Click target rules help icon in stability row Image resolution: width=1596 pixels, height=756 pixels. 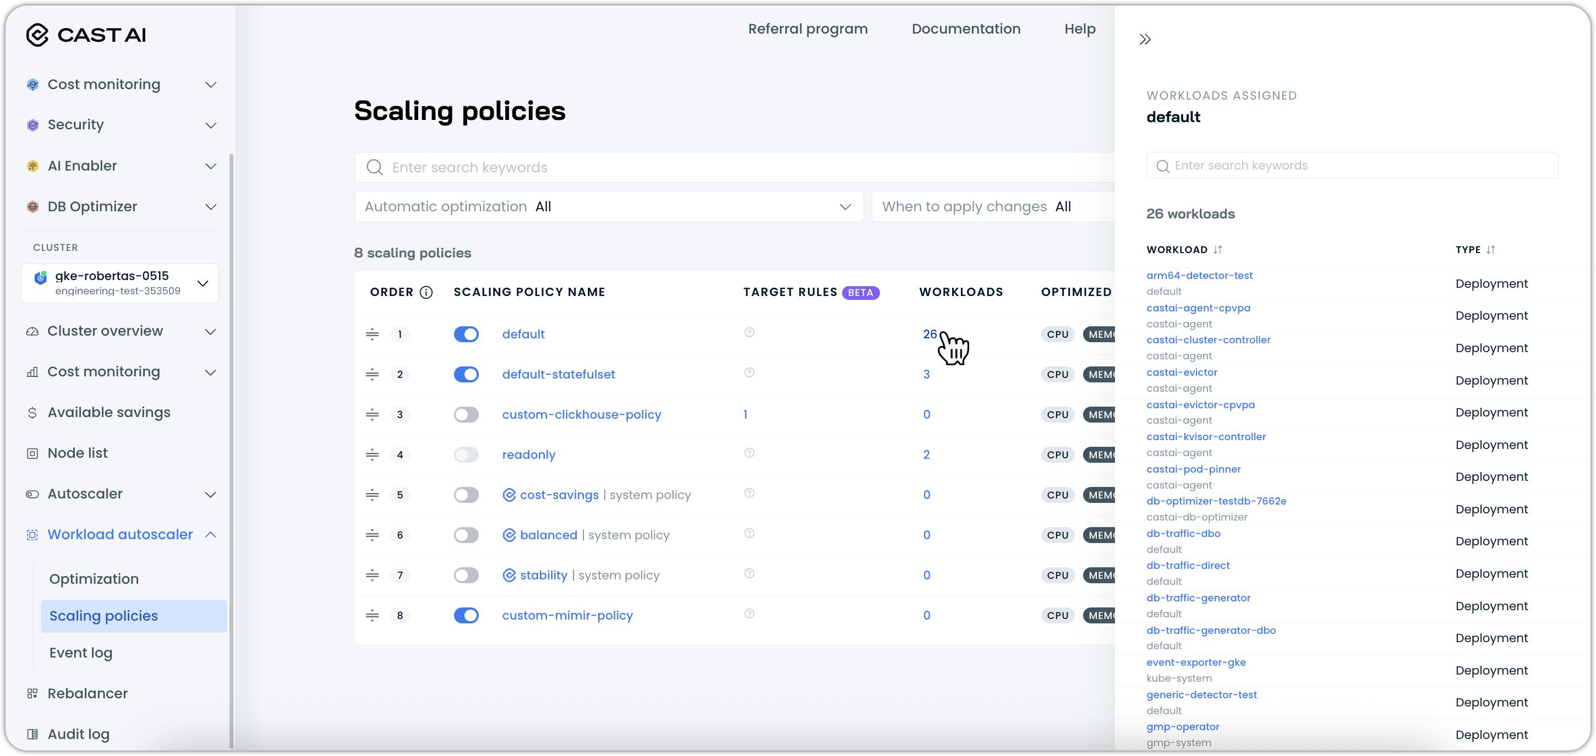pyautogui.click(x=749, y=573)
